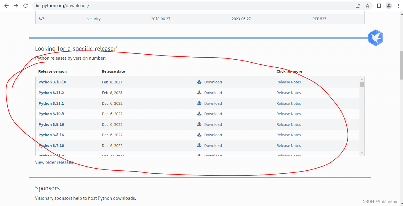Share this page via toolbar icon
The width and height of the screenshot is (403, 206).
[358, 6]
